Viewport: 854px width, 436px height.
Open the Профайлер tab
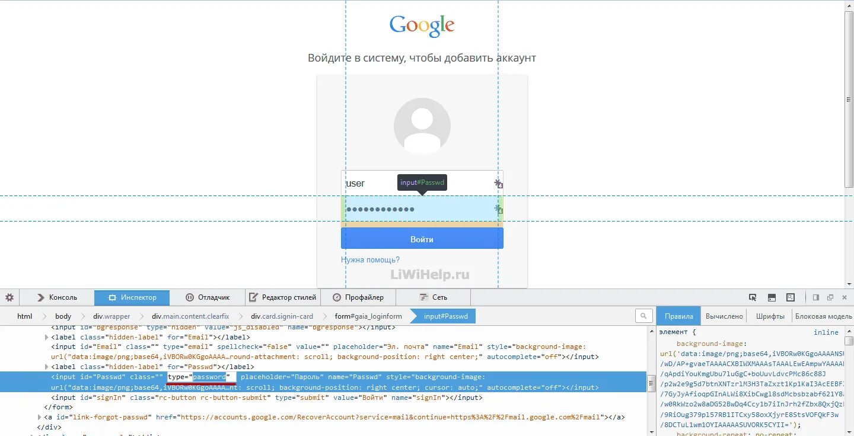(358, 297)
